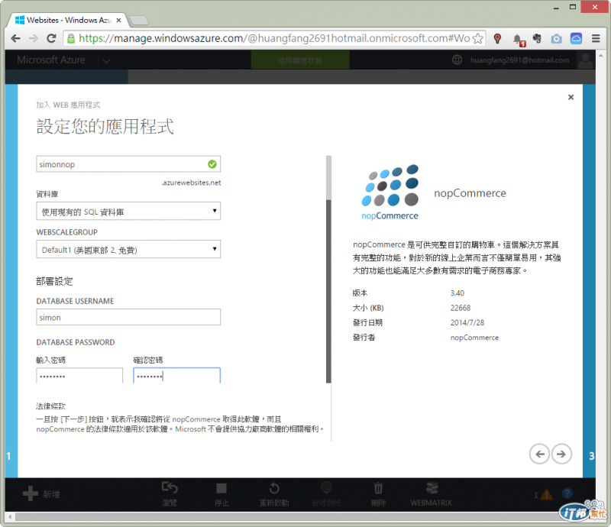Viewport: 611px width, 527px height.
Task: Click the green site-name valid checkmark
Action: pos(212,164)
